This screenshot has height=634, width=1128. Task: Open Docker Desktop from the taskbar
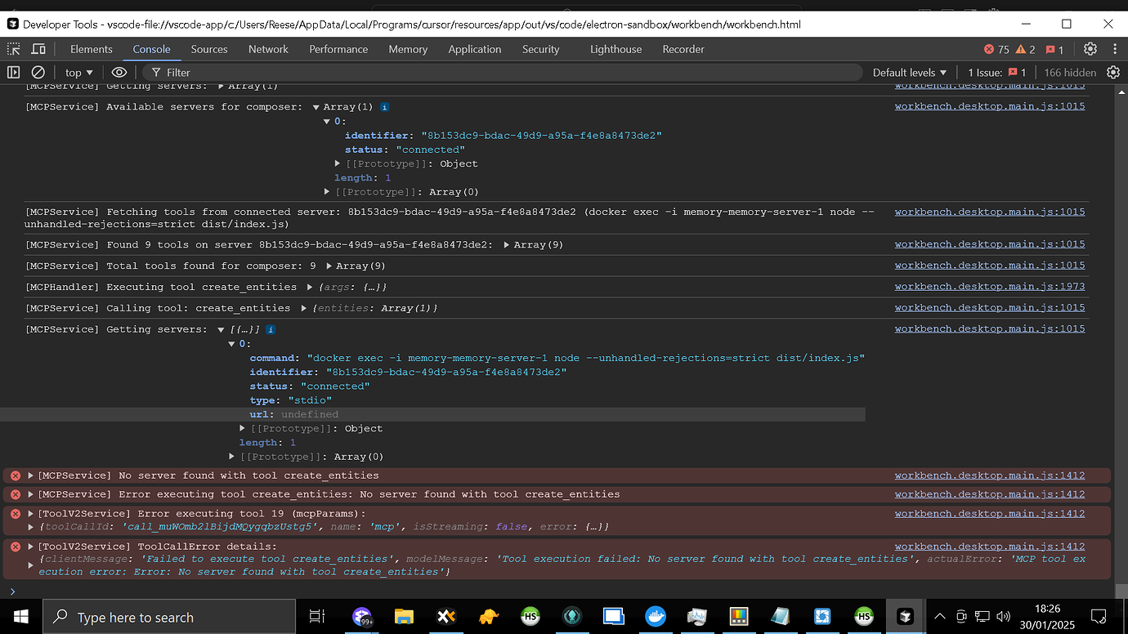[x=655, y=617]
